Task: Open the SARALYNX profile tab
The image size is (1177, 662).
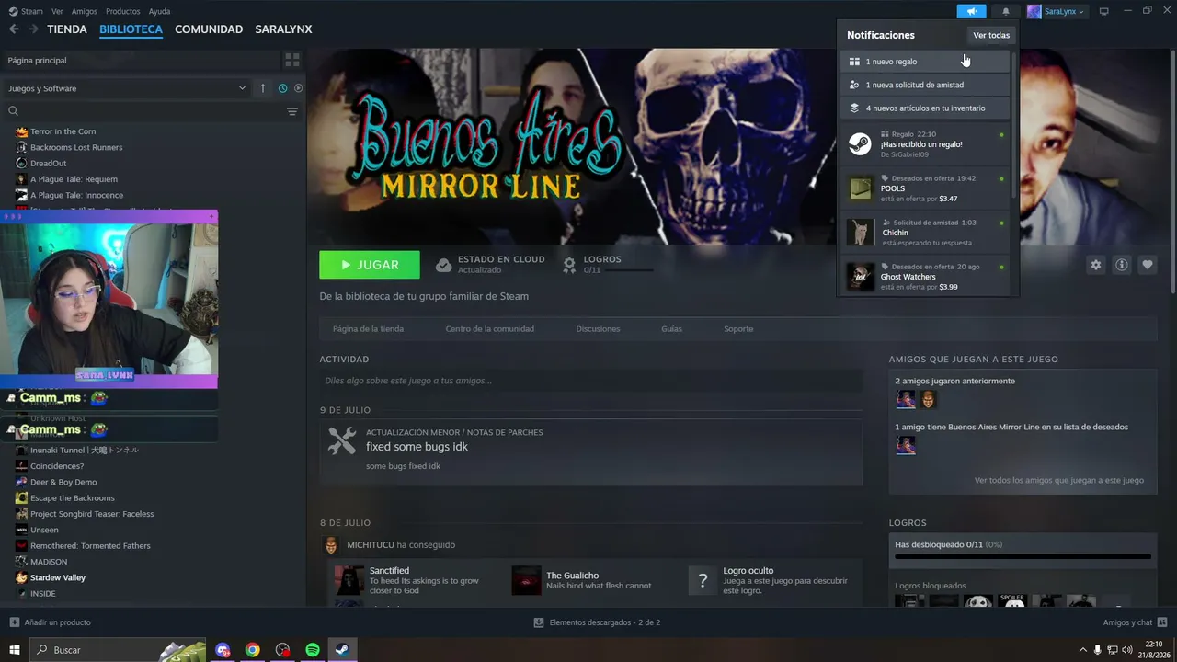Action: (283, 29)
